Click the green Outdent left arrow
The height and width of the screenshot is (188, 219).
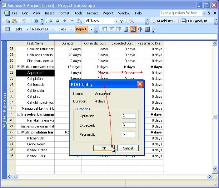(x=51, y=21)
